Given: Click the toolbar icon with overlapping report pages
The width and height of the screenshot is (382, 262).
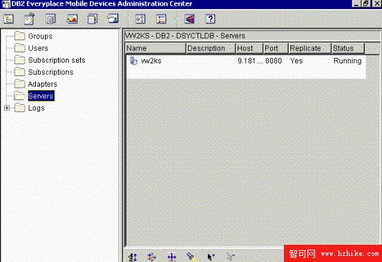Looking at the screenshot, I should pyautogui.click(x=93, y=19).
